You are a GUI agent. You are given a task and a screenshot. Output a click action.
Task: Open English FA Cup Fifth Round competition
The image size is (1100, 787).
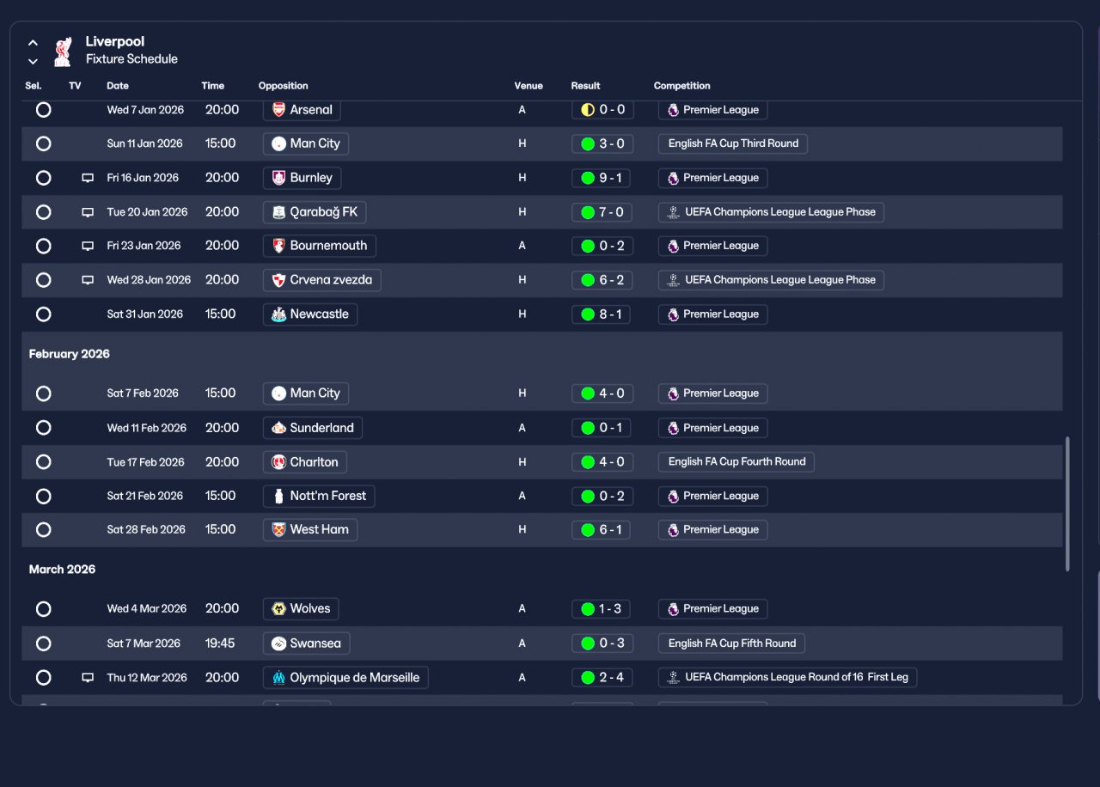pyautogui.click(x=732, y=644)
